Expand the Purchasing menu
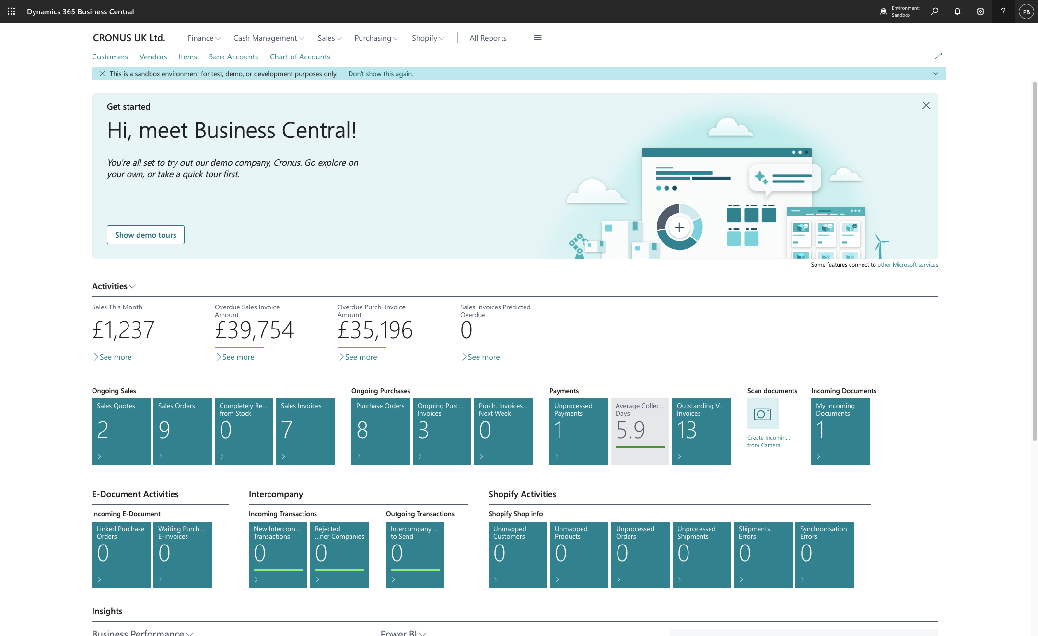The width and height of the screenshot is (1038, 636). tap(376, 38)
